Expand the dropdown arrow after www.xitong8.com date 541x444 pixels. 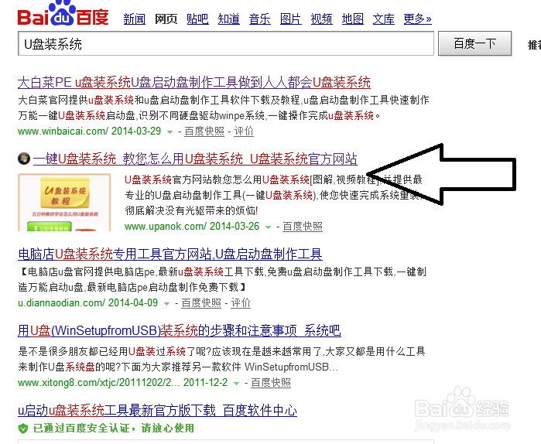(x=236, y=384)
